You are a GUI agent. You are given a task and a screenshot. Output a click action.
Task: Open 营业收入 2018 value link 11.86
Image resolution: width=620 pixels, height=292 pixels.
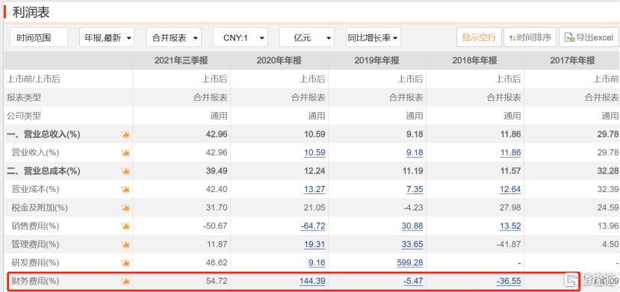pyautogui.click(x=510, y=152)
